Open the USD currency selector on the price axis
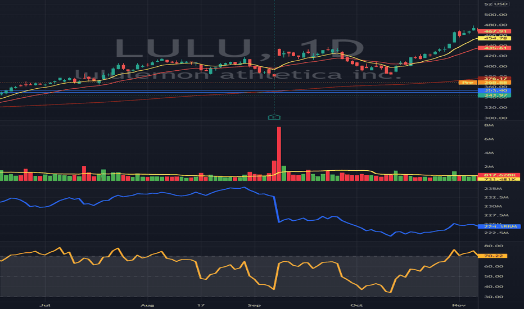 (500, 4)
